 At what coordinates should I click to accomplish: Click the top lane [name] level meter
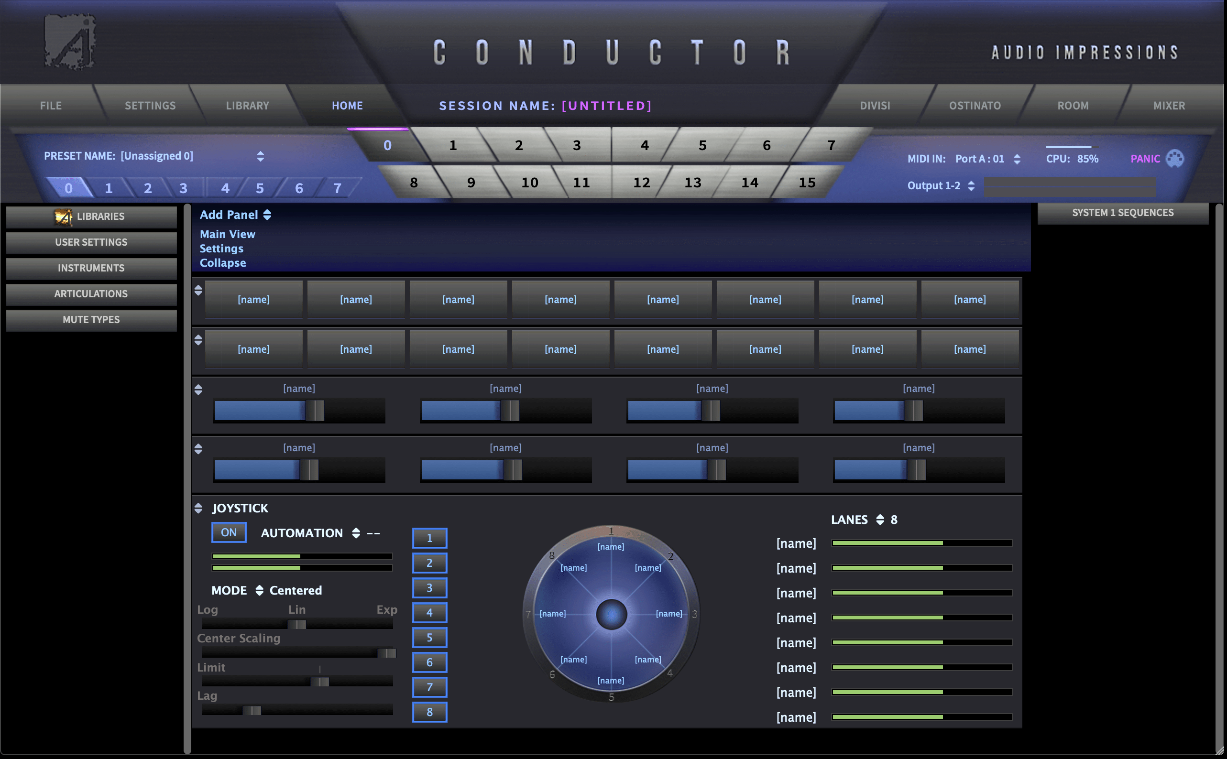(x=922, y=543)
